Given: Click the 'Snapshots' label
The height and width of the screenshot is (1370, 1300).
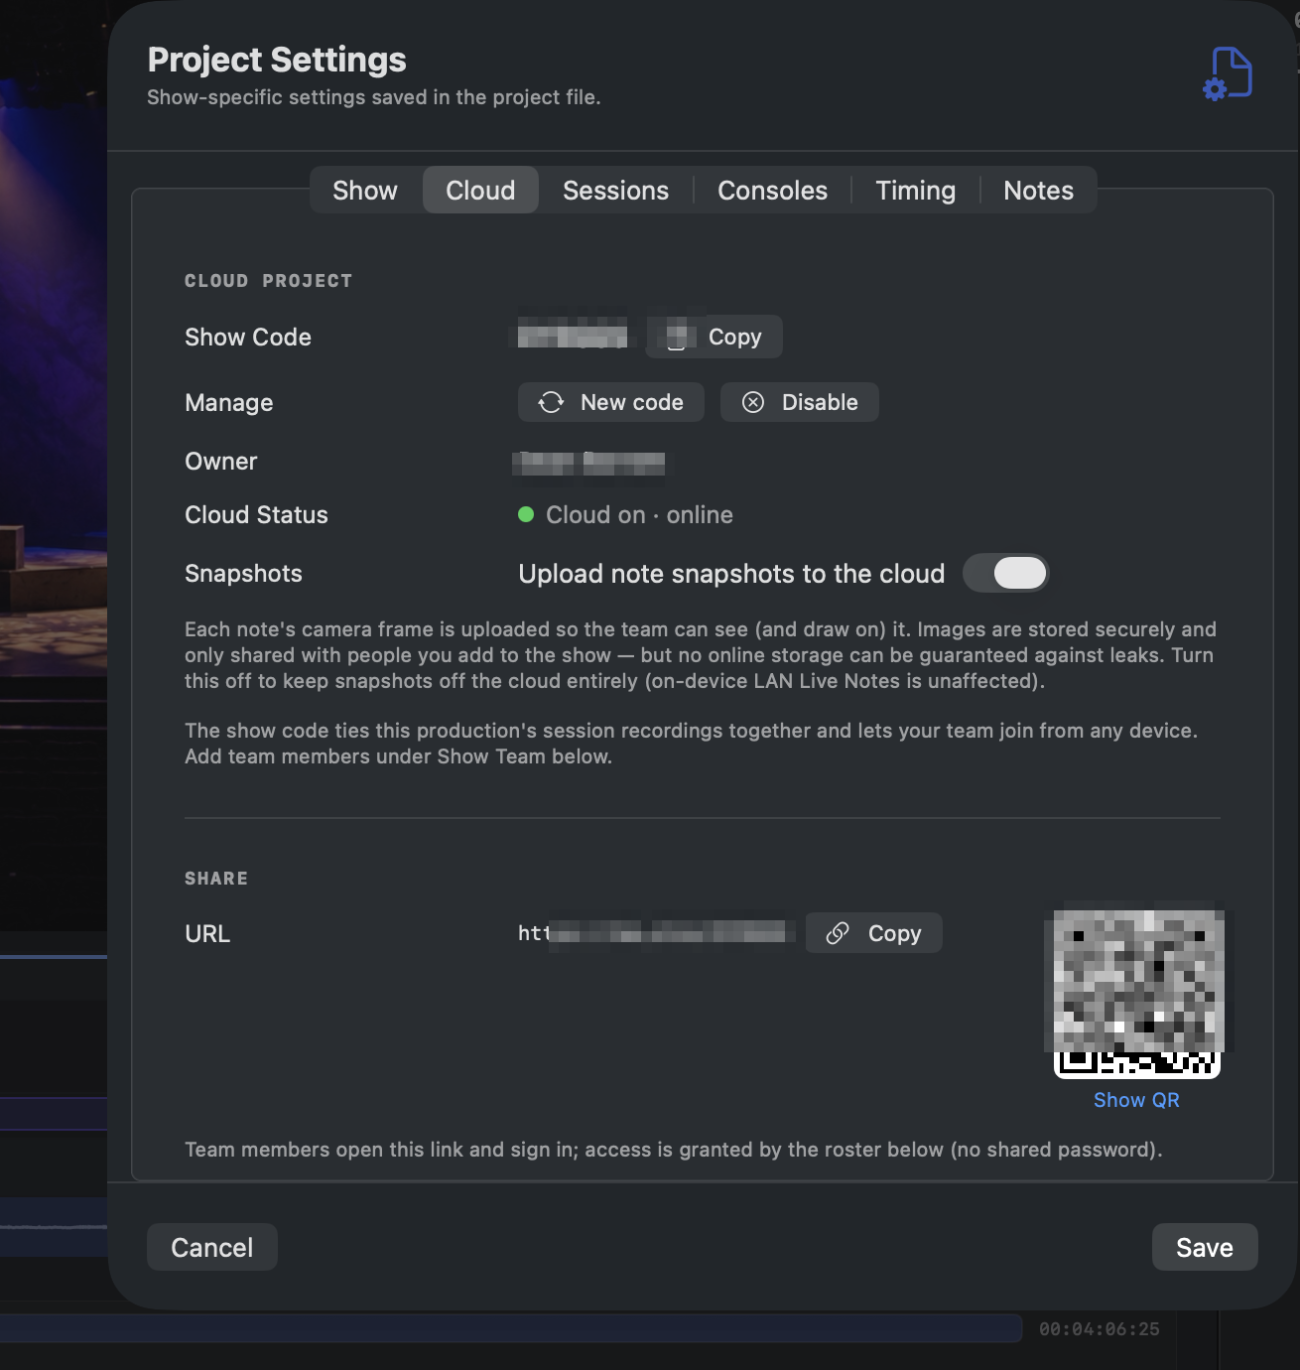Looking at the screenshot, I should click(x=243, y=573).
